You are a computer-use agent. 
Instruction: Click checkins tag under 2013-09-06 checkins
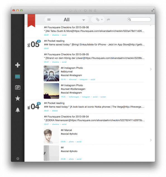[x=56, y=35]
